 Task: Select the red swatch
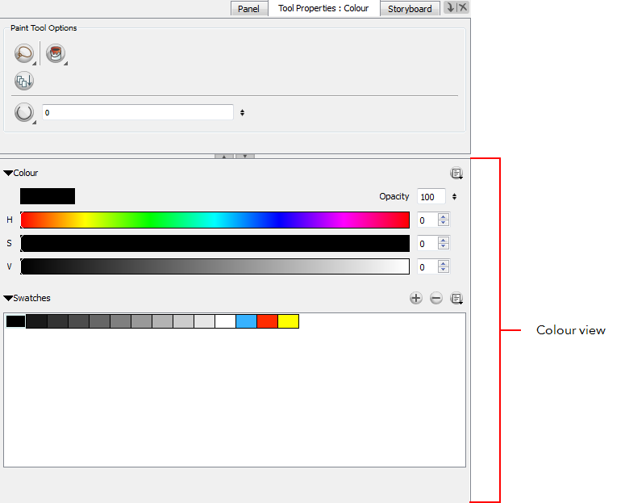268,321
